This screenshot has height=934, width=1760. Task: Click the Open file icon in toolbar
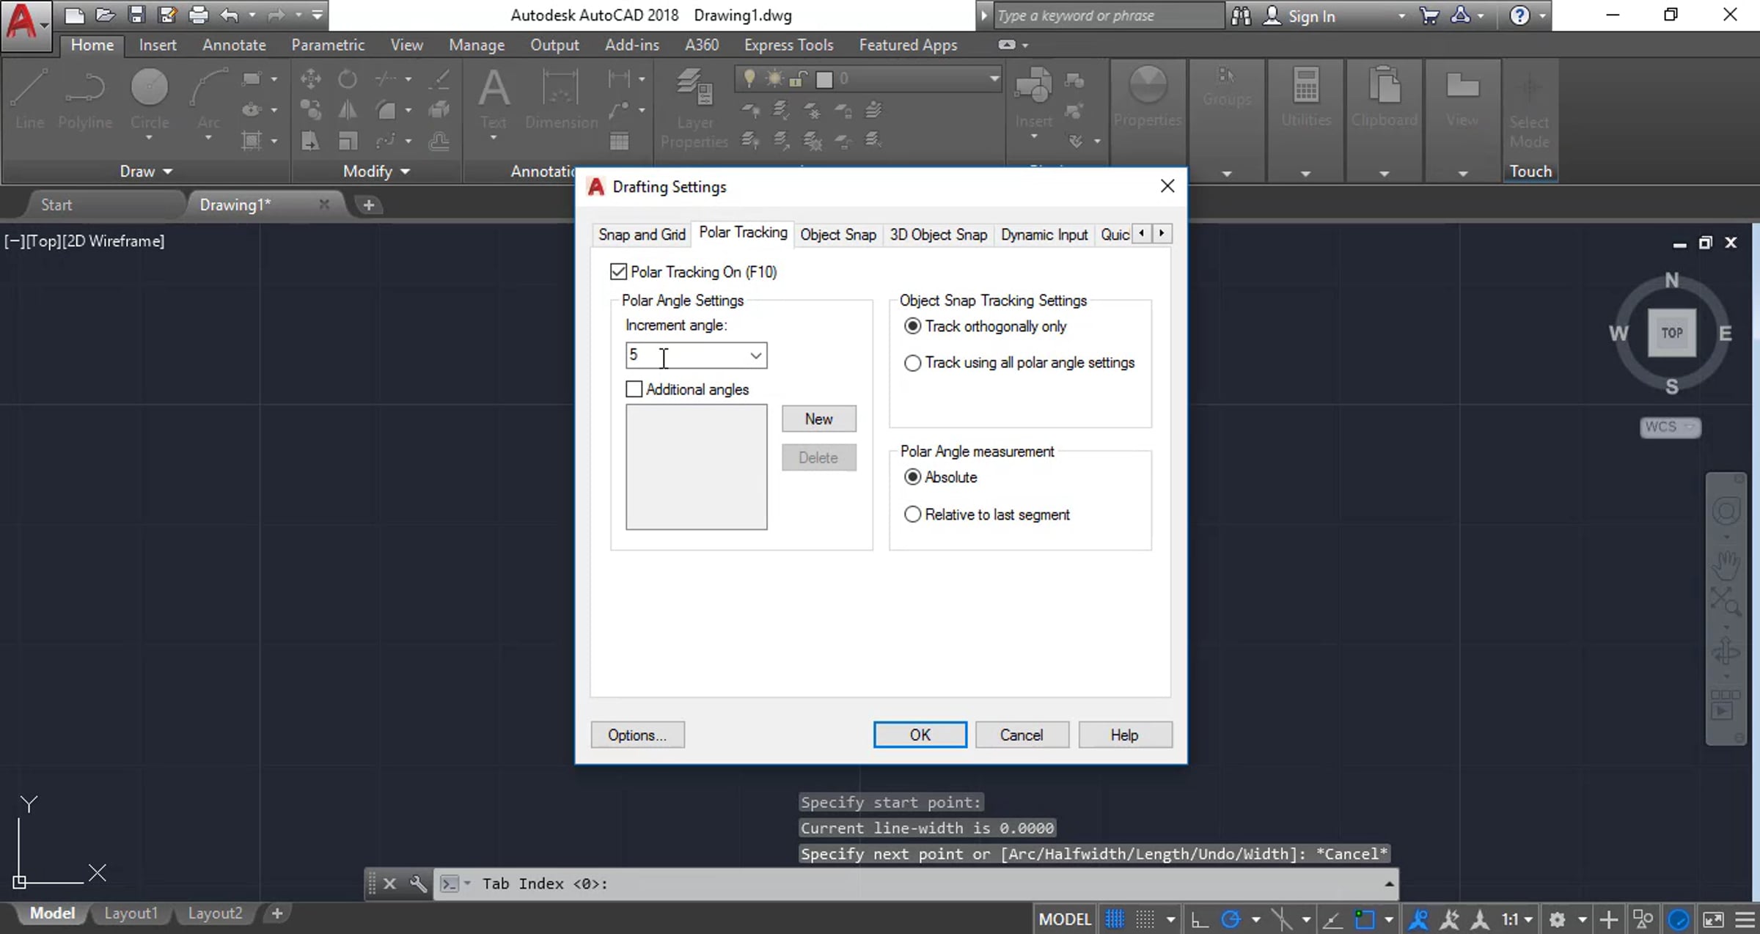(105, 15)
